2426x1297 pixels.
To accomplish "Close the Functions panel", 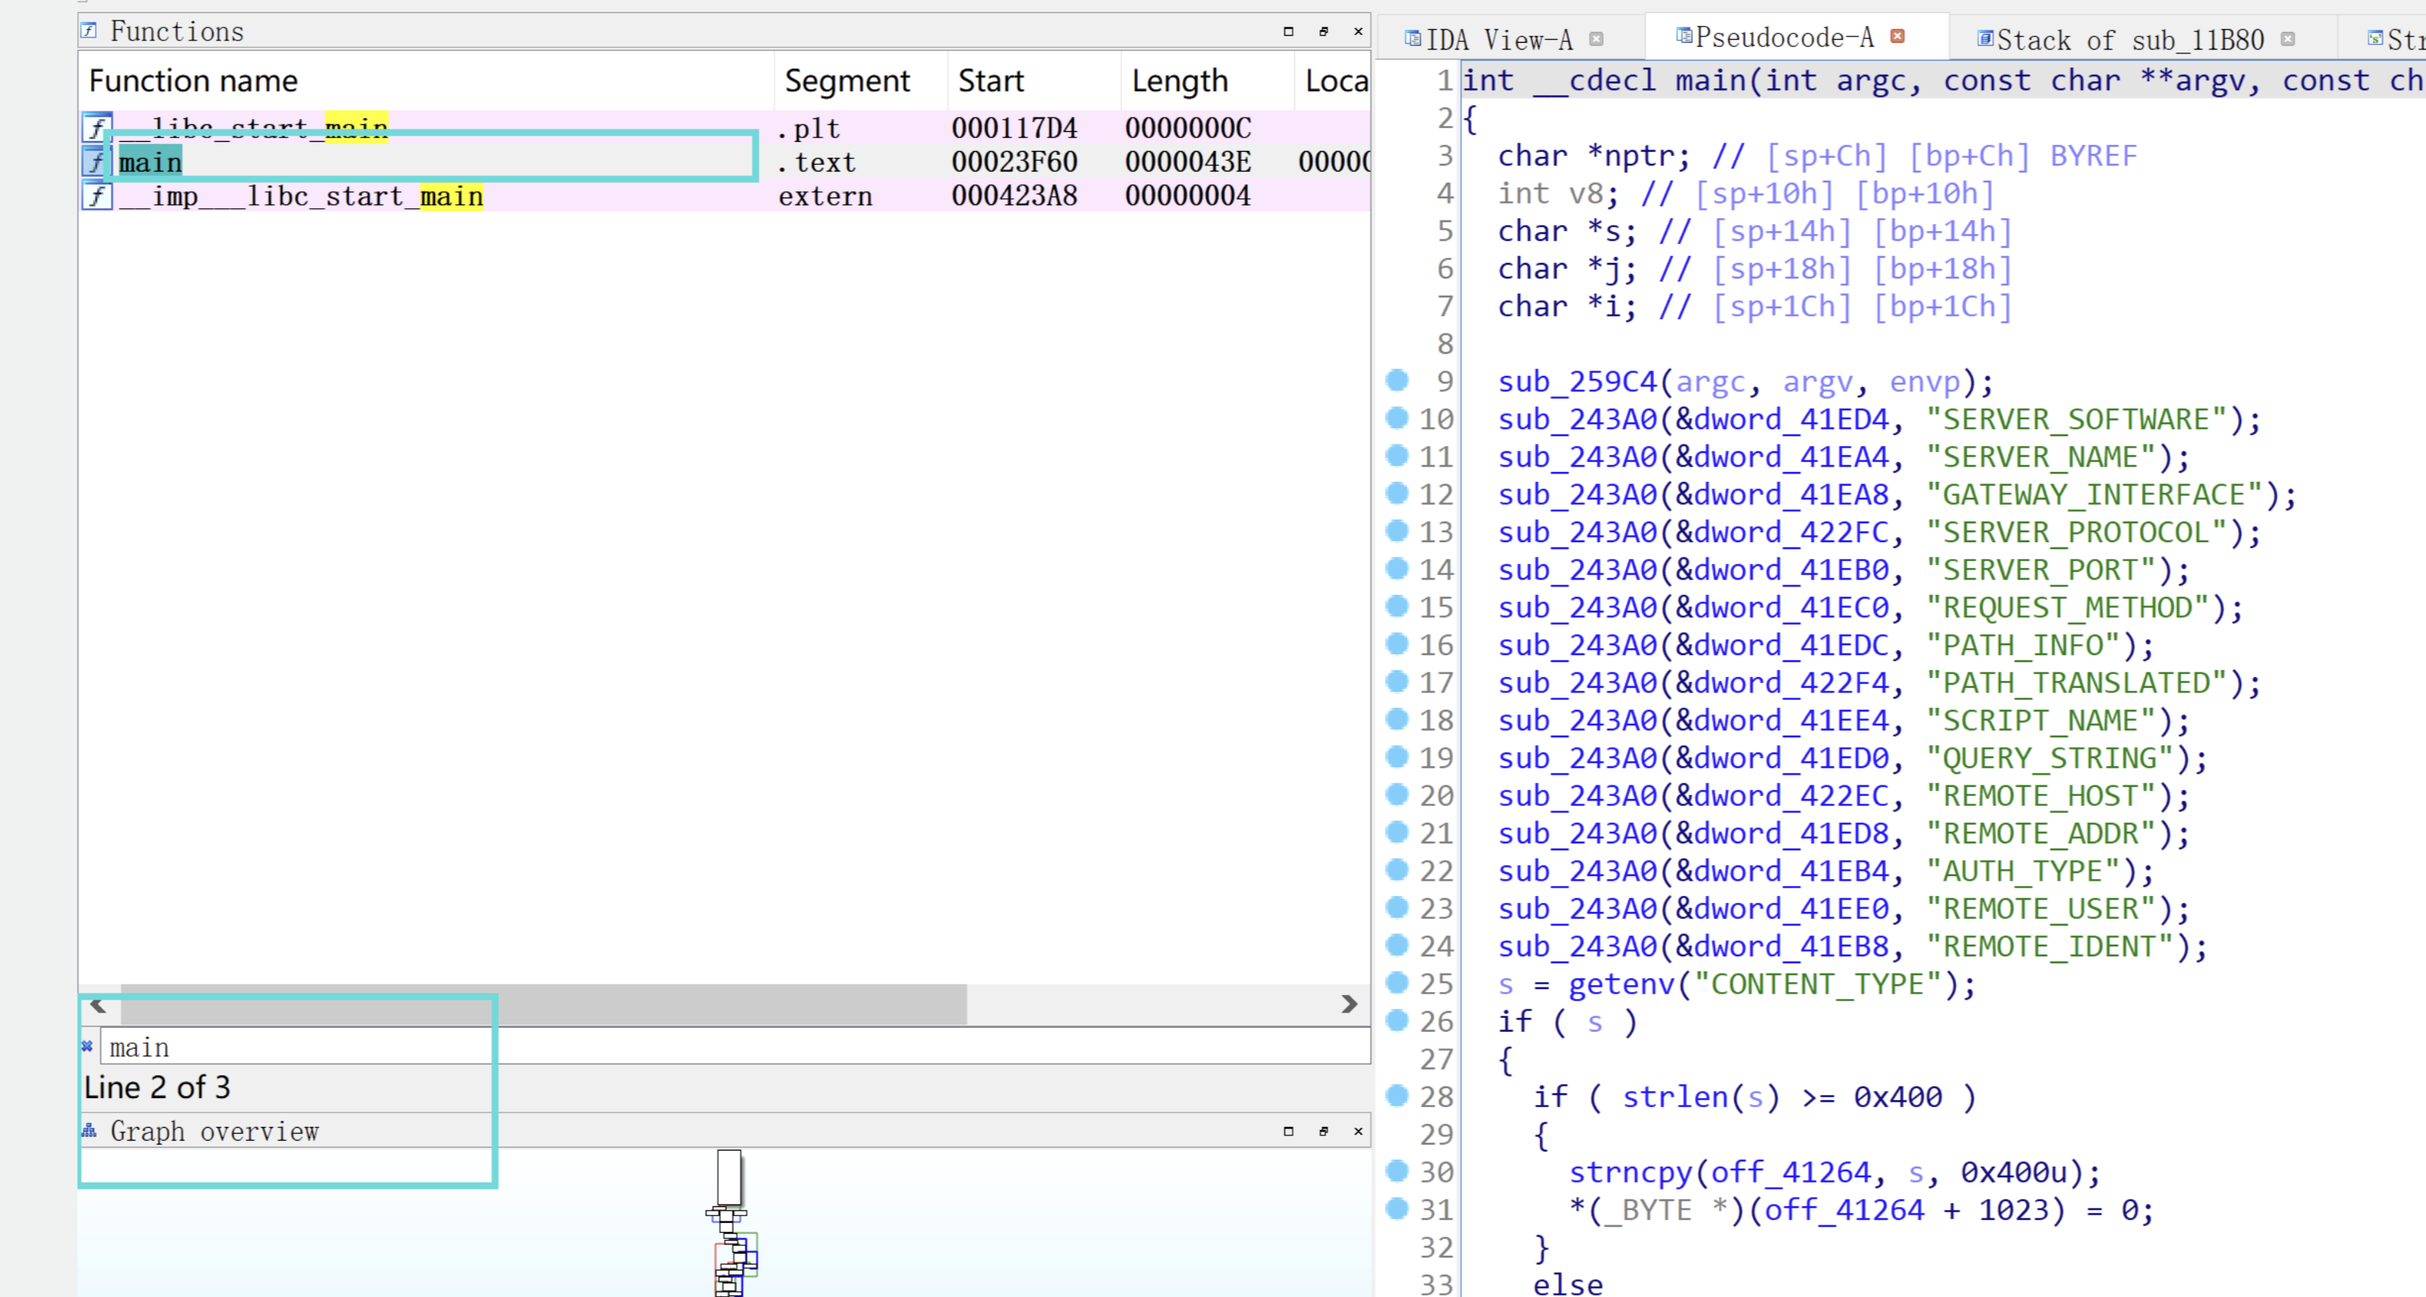I will click(1358, 31).
